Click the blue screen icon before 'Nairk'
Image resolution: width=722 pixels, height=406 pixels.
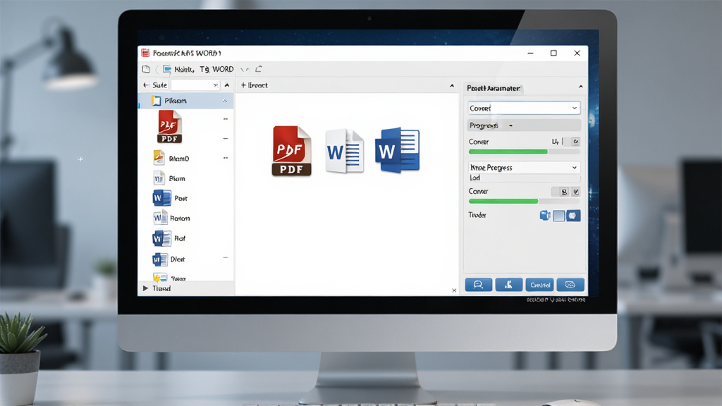[x=166, y=69]
